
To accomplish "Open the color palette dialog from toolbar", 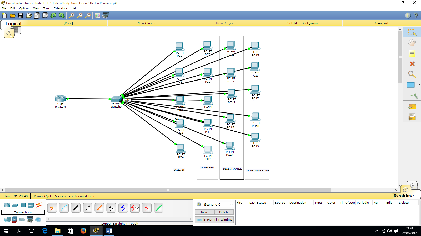I will click(x=97, y=15).
